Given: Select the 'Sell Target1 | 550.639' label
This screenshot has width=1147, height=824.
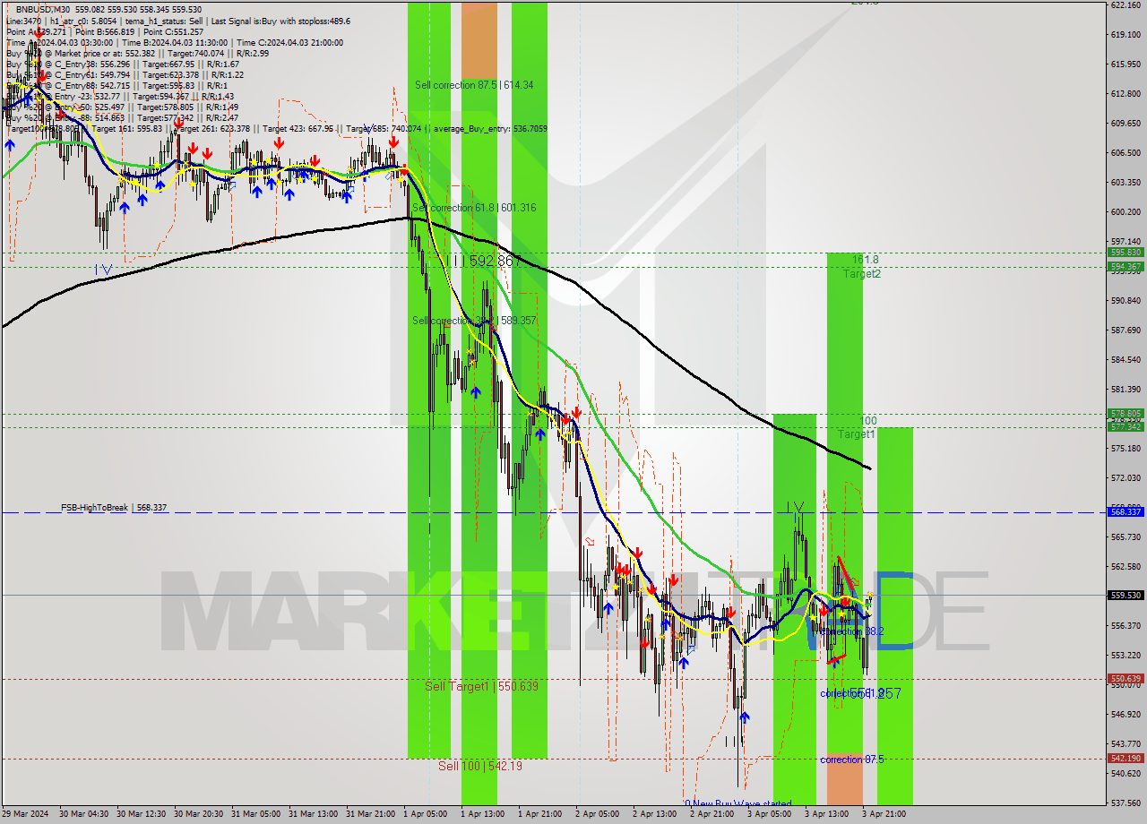Looking at the screenshot, I should 481,686.
